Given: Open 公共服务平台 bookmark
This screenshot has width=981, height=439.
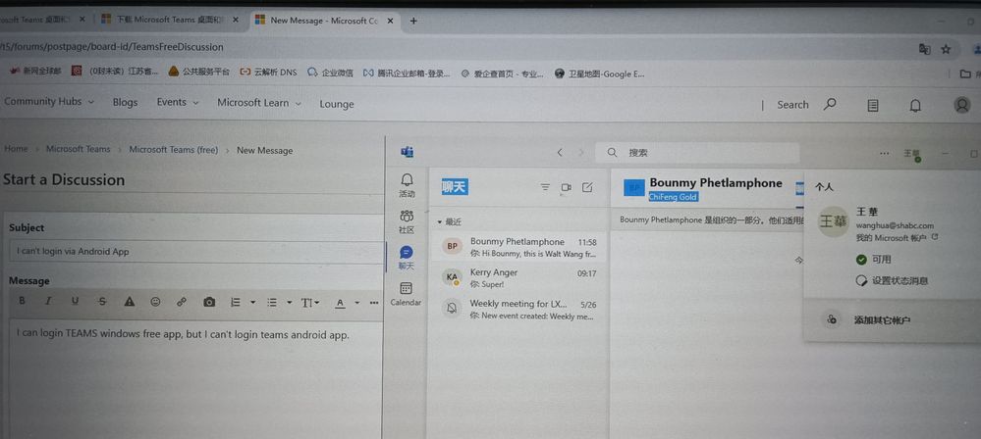Looking at the screenshot, I should point(199,72).
